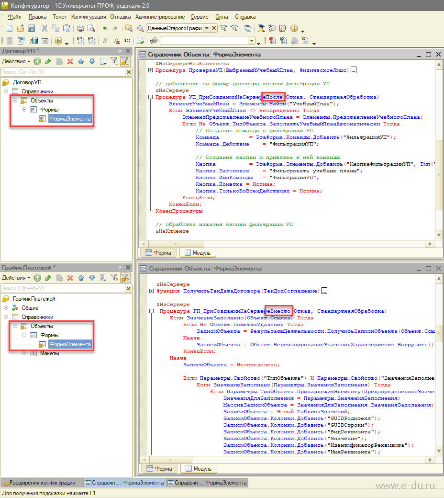Click the Open file folder icon
This screenshot has height=498, width=444.
point(20,28)
